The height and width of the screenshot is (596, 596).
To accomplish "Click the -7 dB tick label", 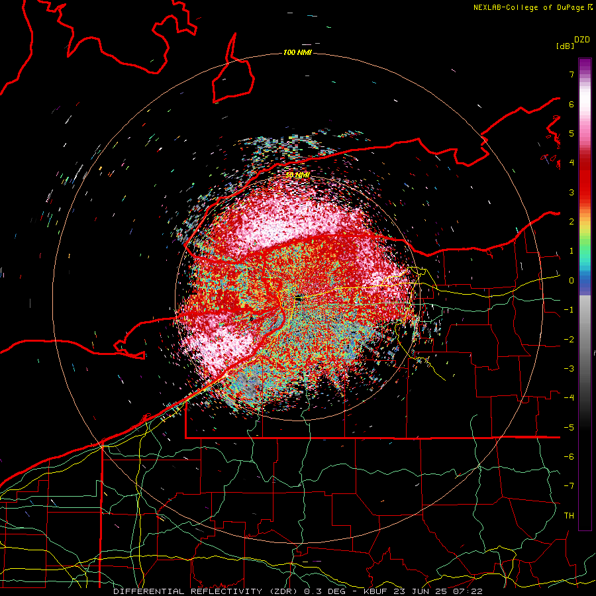I will click(x=569, y=486).
